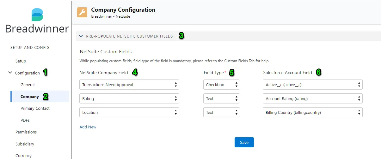Open the Checkbox field type dropdown

point(222,85)
